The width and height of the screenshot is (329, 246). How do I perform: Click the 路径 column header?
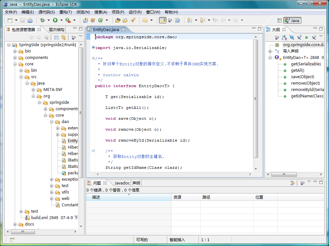click(227, 197)
